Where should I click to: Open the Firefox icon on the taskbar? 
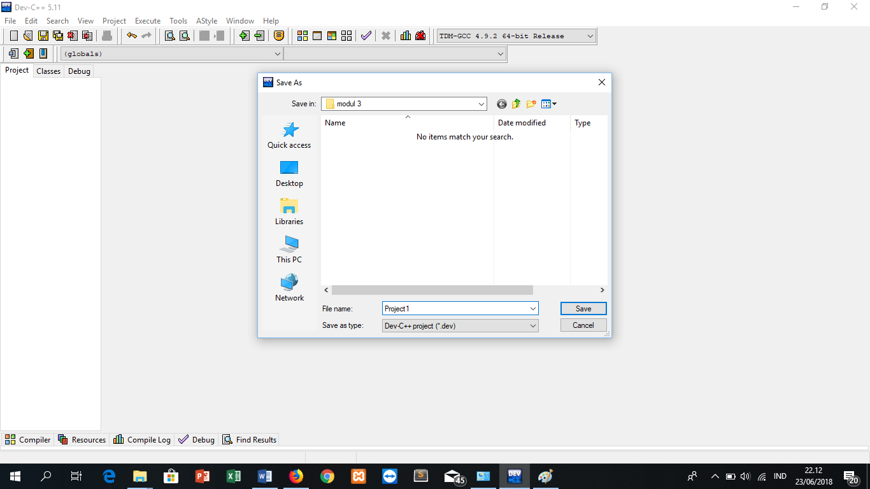296,476
